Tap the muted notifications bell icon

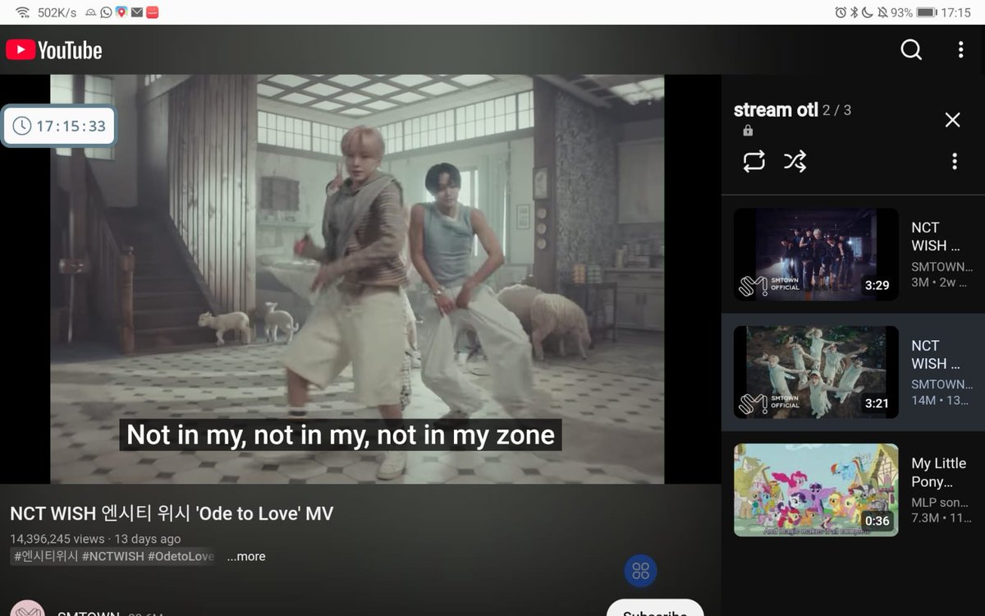(x=882, y=12)
